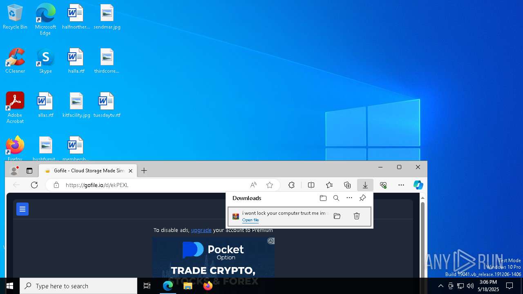View site information lock icon
The height and width of the screenshot is (294, 523).
pyautogui.click(x=56, y=185)
